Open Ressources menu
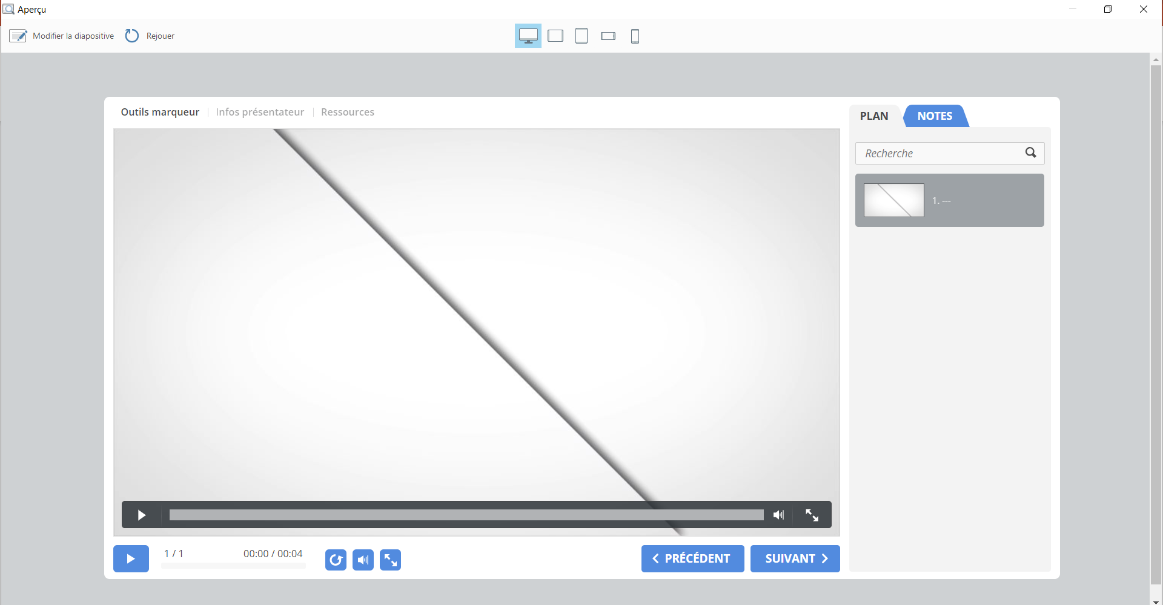 [x=348, y=112]
